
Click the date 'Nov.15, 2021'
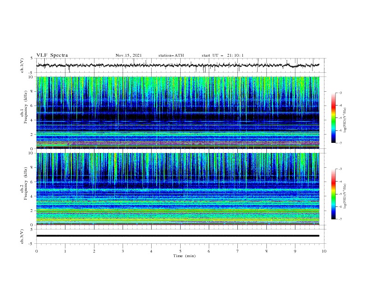(x=129, y=55)
